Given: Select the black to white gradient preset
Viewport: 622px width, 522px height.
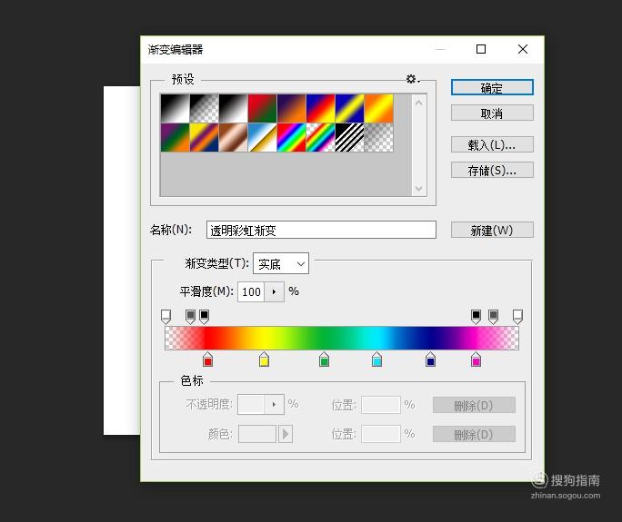Looking at the screenshot, I should coord(175,108).
